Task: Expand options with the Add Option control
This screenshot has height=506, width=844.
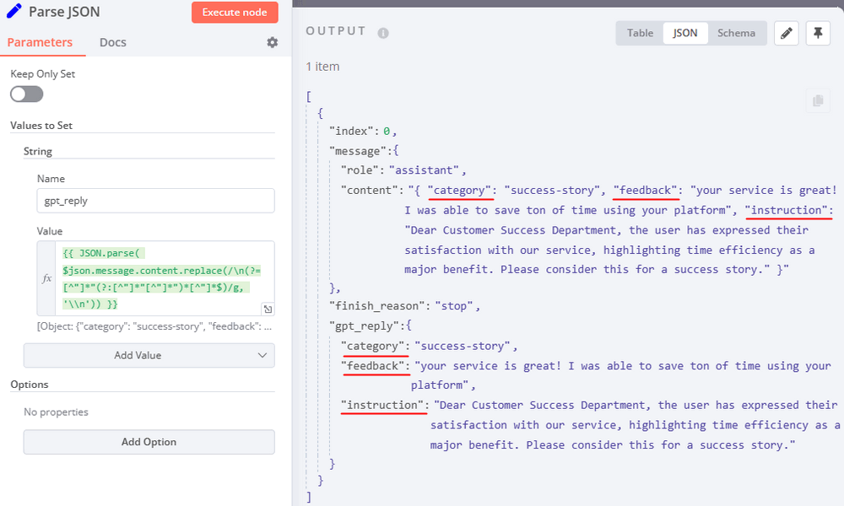Action: coord(149,442)
